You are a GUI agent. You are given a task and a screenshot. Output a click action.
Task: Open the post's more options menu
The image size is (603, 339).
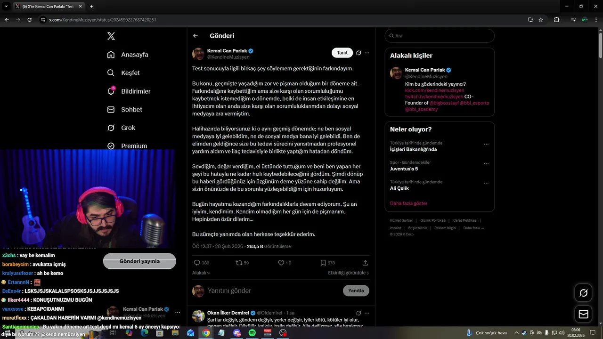(367, 53)
